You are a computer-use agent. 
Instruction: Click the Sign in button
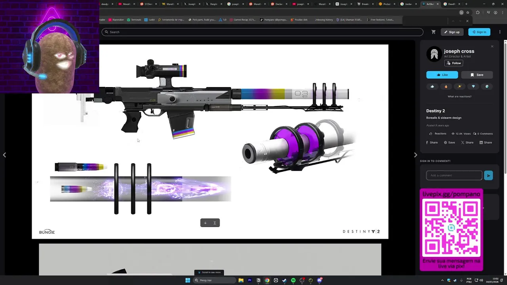pyautogui.click(x=479, y=32)
